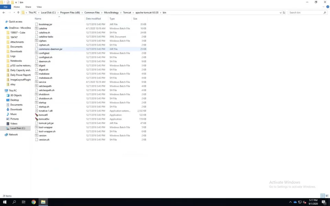Show hidden system tray icons
This screenshot has width=330, height=206.
pyautogui.click(x=290, y=202)
